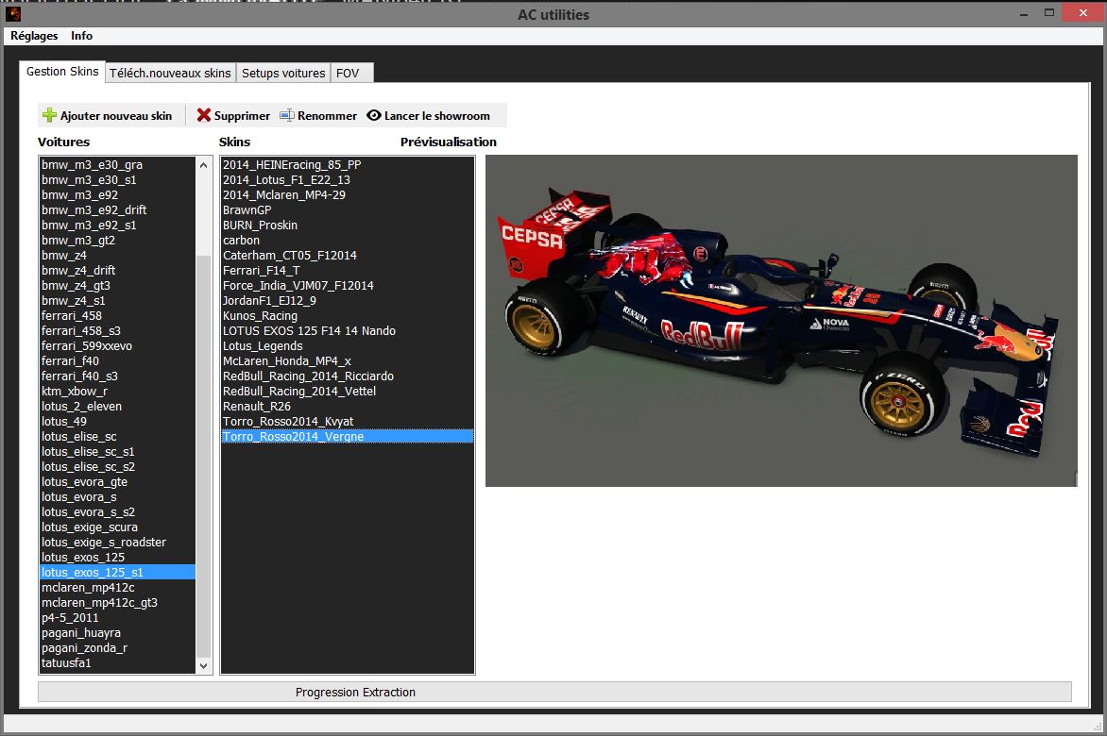The image size is (1107, 736).
Task: Select Ferrari_F14_T skin
Action: click(348, 271)
